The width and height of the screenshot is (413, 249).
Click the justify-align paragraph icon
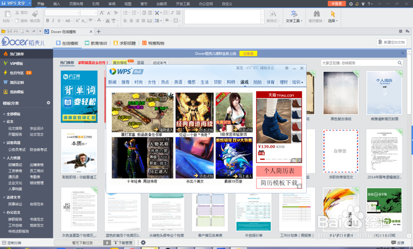click(x=143, y=21)
